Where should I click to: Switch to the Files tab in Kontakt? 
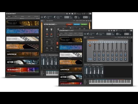(16, 16)
